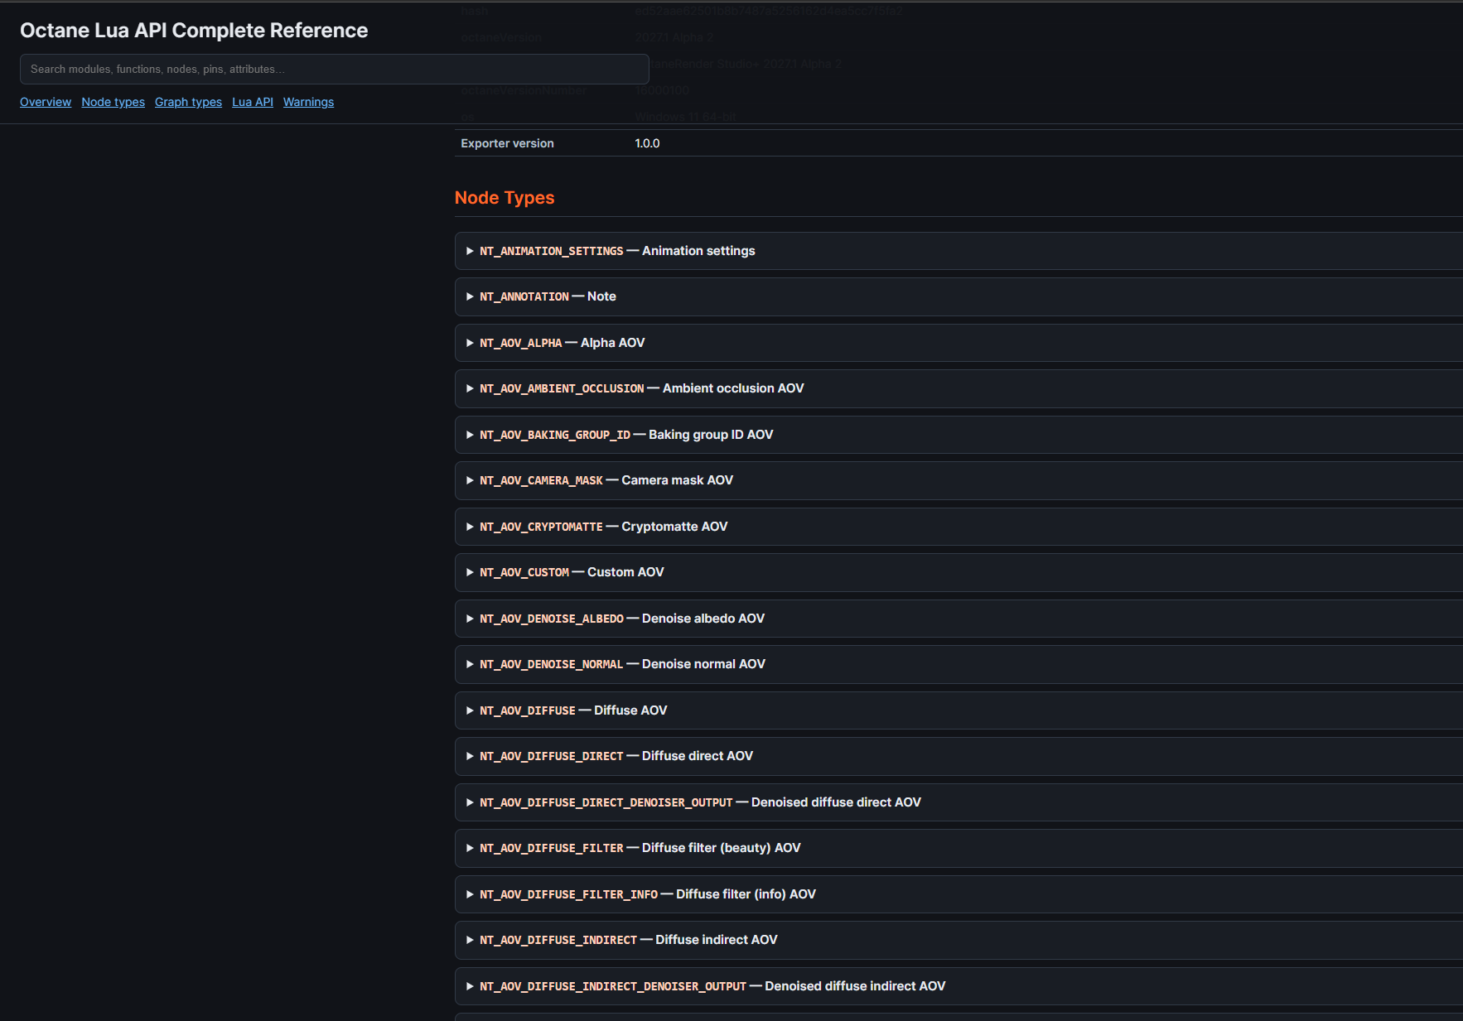Image resolution: width=1463 pixels, height=1021 pixels.
Task: Click the Ambient occlusion AOV label
Action: point(733,388)
